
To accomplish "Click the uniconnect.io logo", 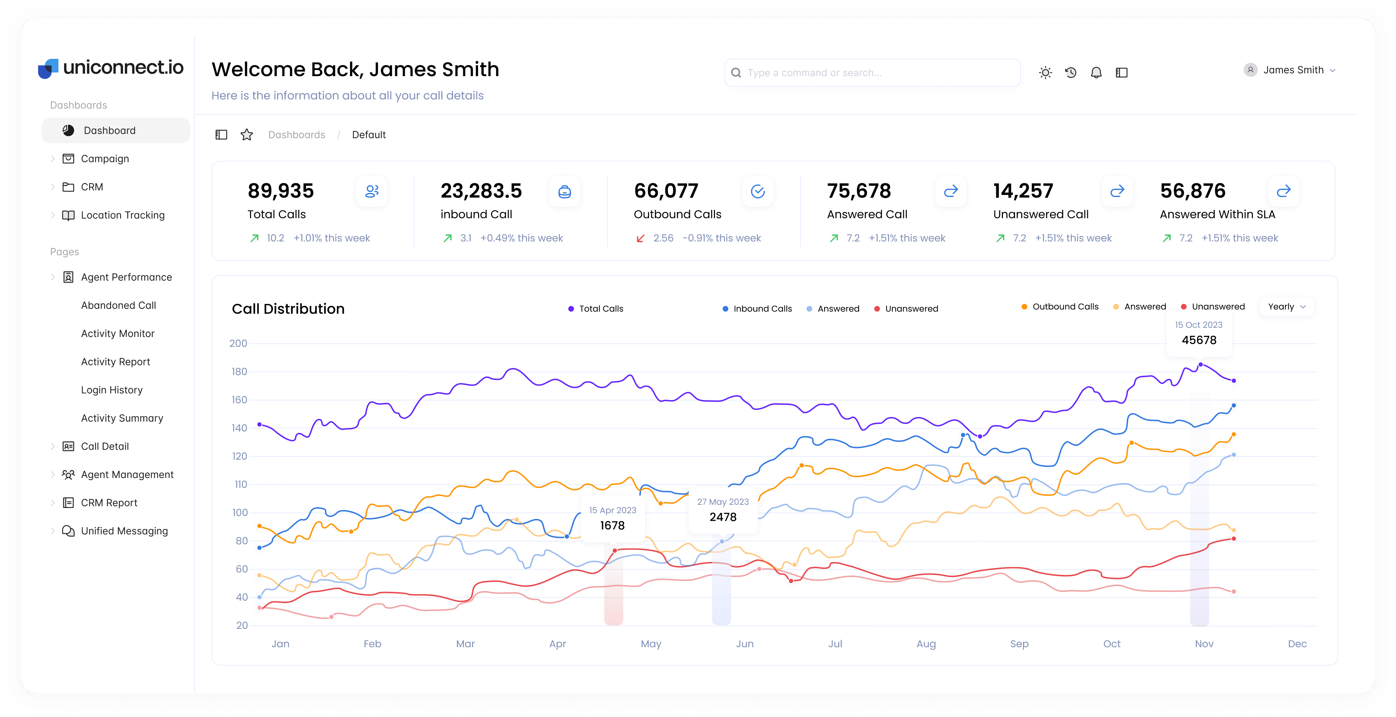I will 111,68.
